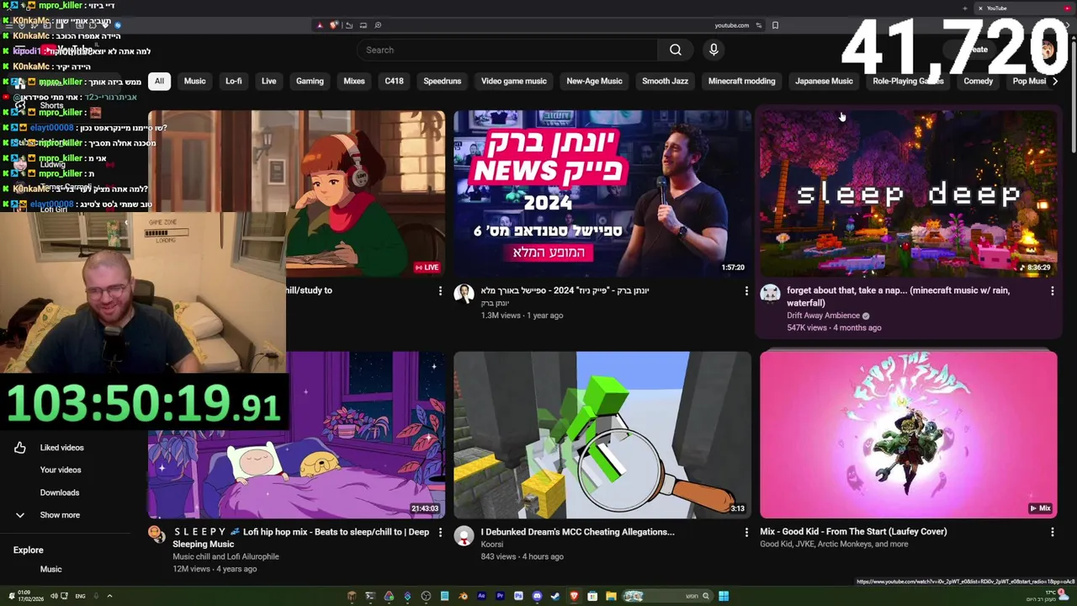1077x606 pixels.
Task: Open the three-dot menu for the chill/study to live video
Action: click(439, 291)
